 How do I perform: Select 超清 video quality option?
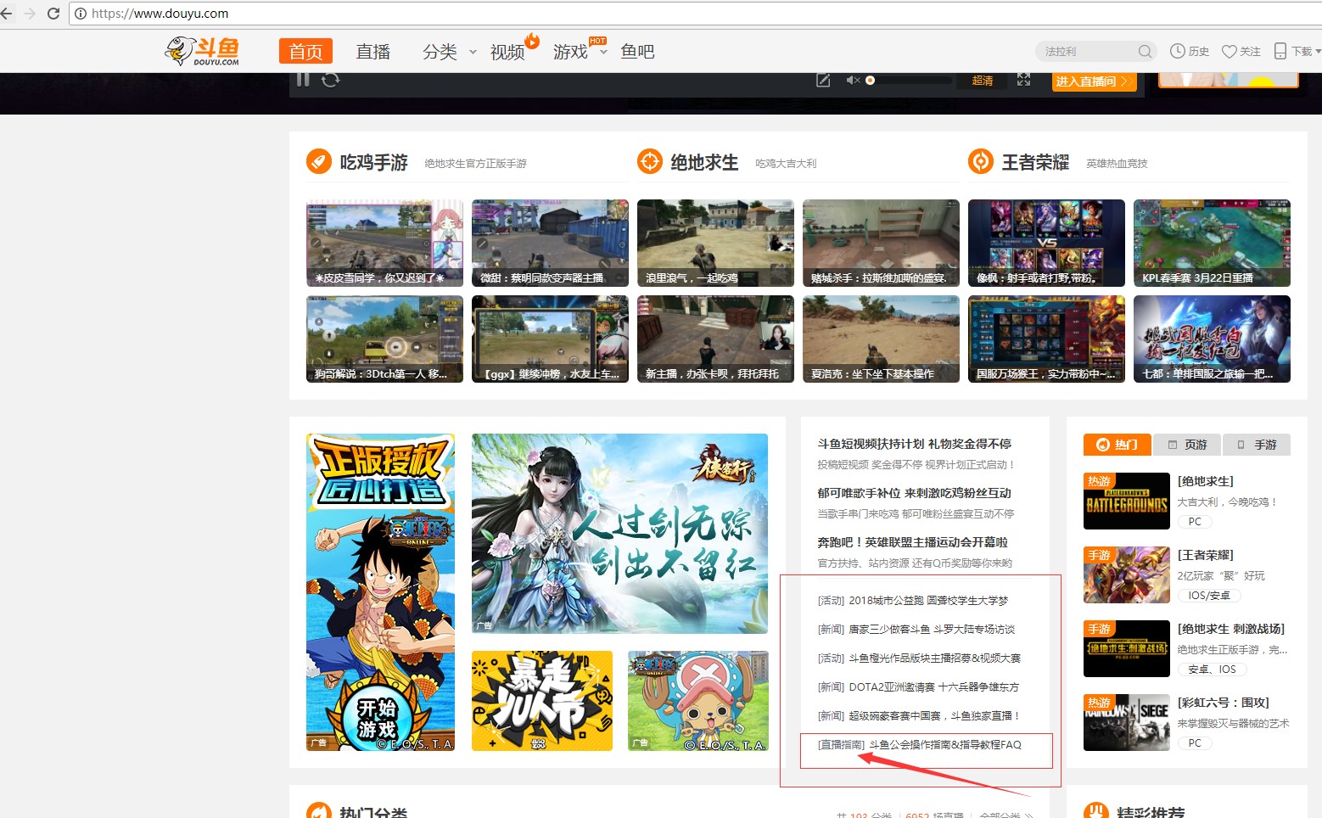[x=983, y=81]
